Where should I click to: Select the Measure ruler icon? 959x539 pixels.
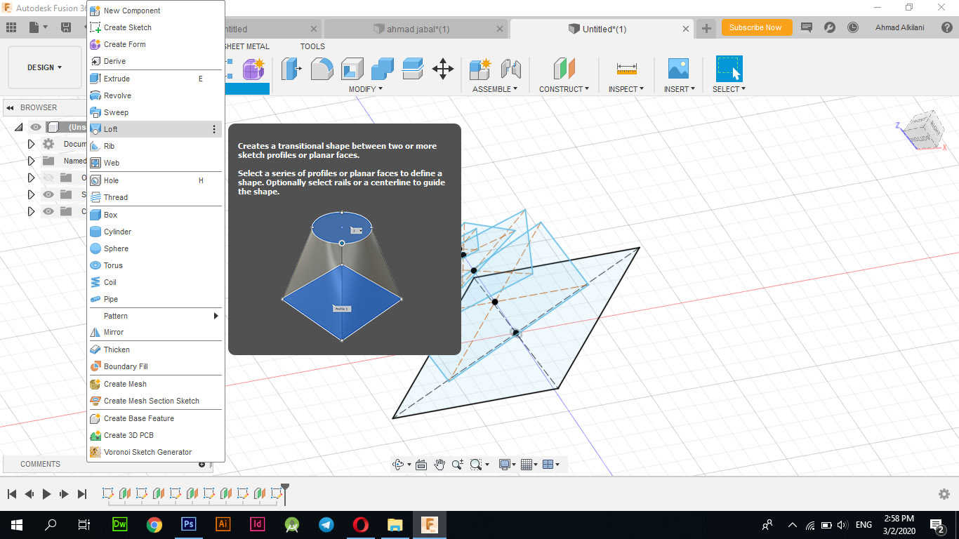click(x=627, y=69)
